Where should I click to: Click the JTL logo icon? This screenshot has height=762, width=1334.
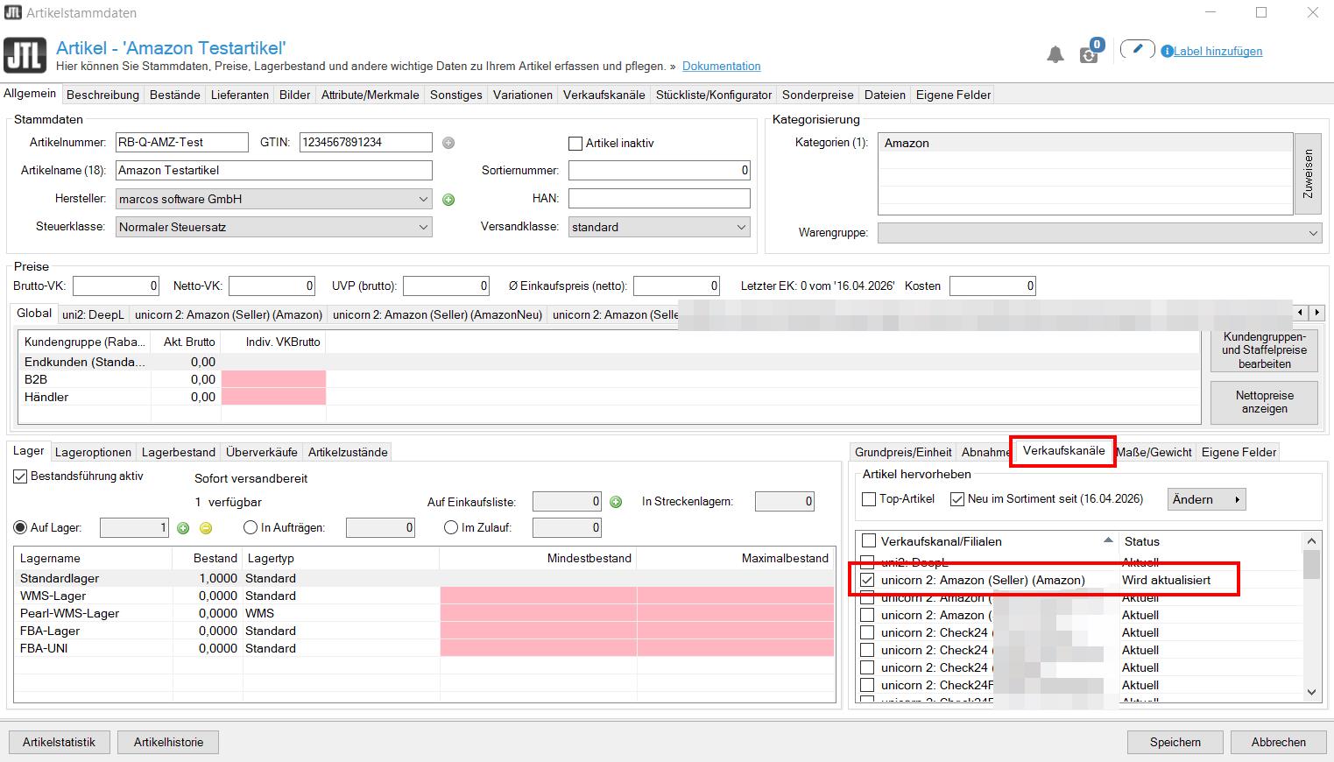click(x=25, y=54)
